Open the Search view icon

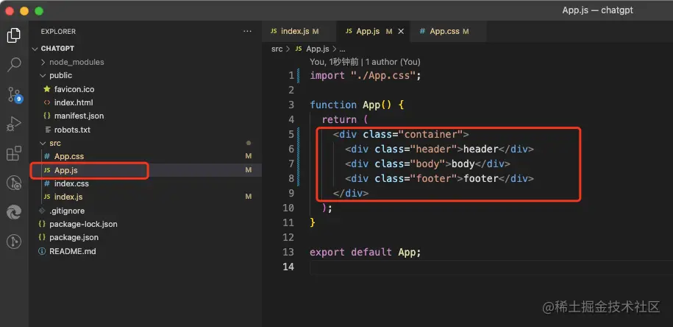click(x=14, y=65)
